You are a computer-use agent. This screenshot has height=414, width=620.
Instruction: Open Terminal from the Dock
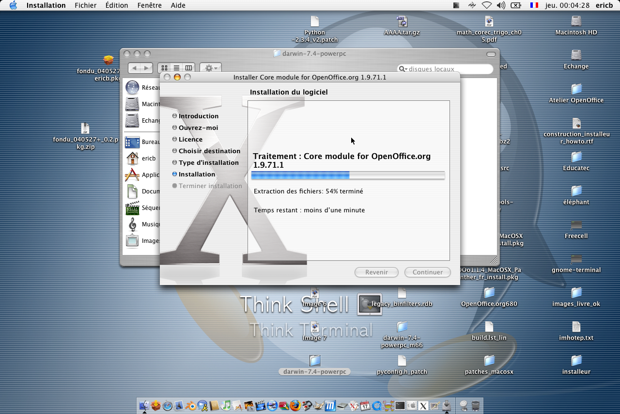[x=400, y=405]
